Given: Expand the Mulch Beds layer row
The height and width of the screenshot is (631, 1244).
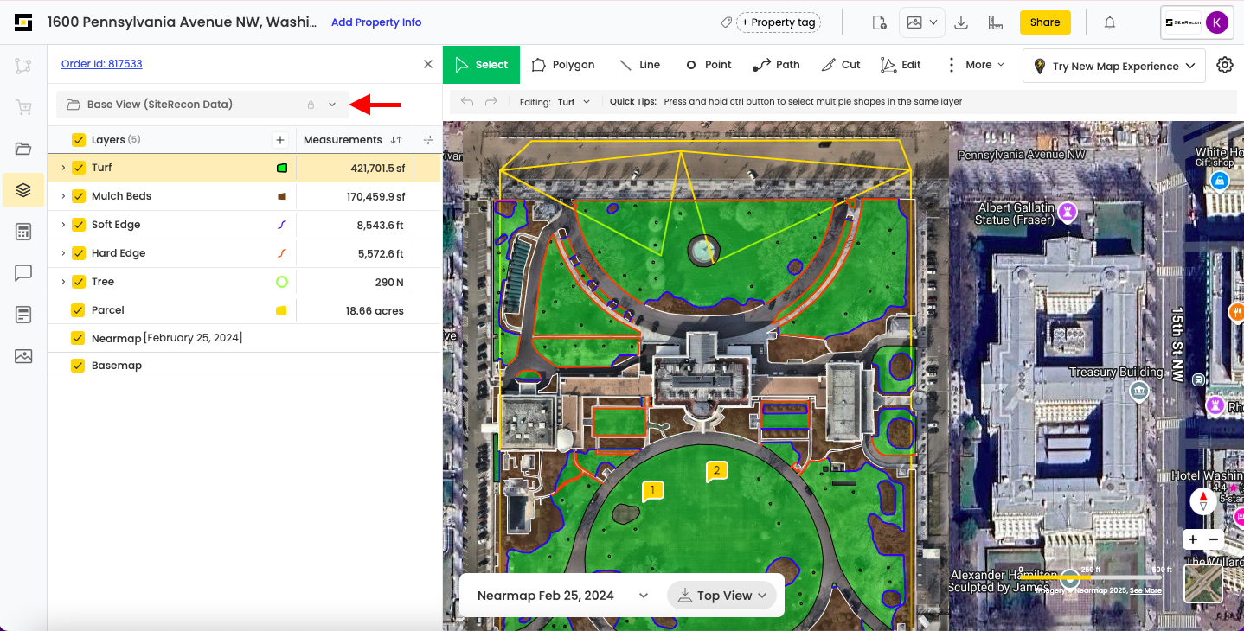Looking at the screenshot, I should point(63,196).
